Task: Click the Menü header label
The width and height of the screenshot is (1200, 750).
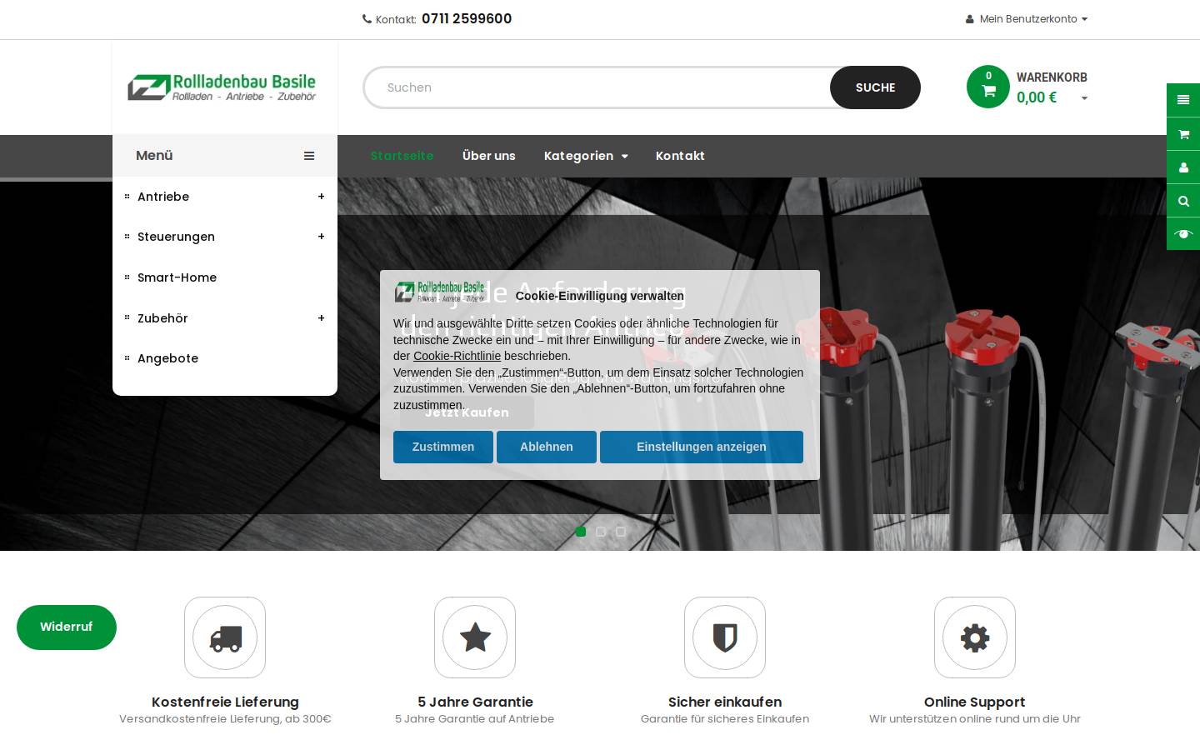Action: [154, 156]
